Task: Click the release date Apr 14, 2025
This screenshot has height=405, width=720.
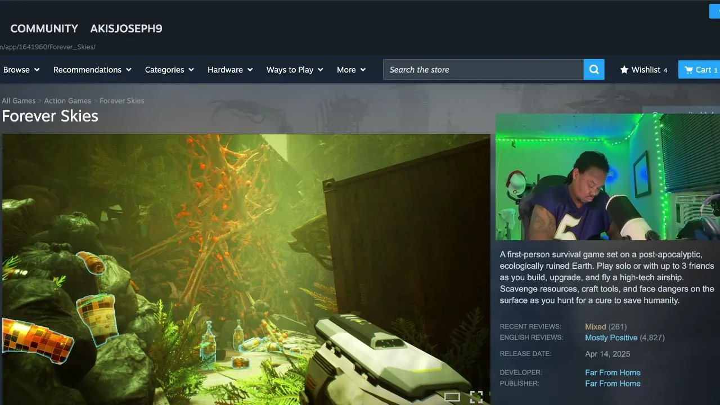Action: tap(607, 354)
